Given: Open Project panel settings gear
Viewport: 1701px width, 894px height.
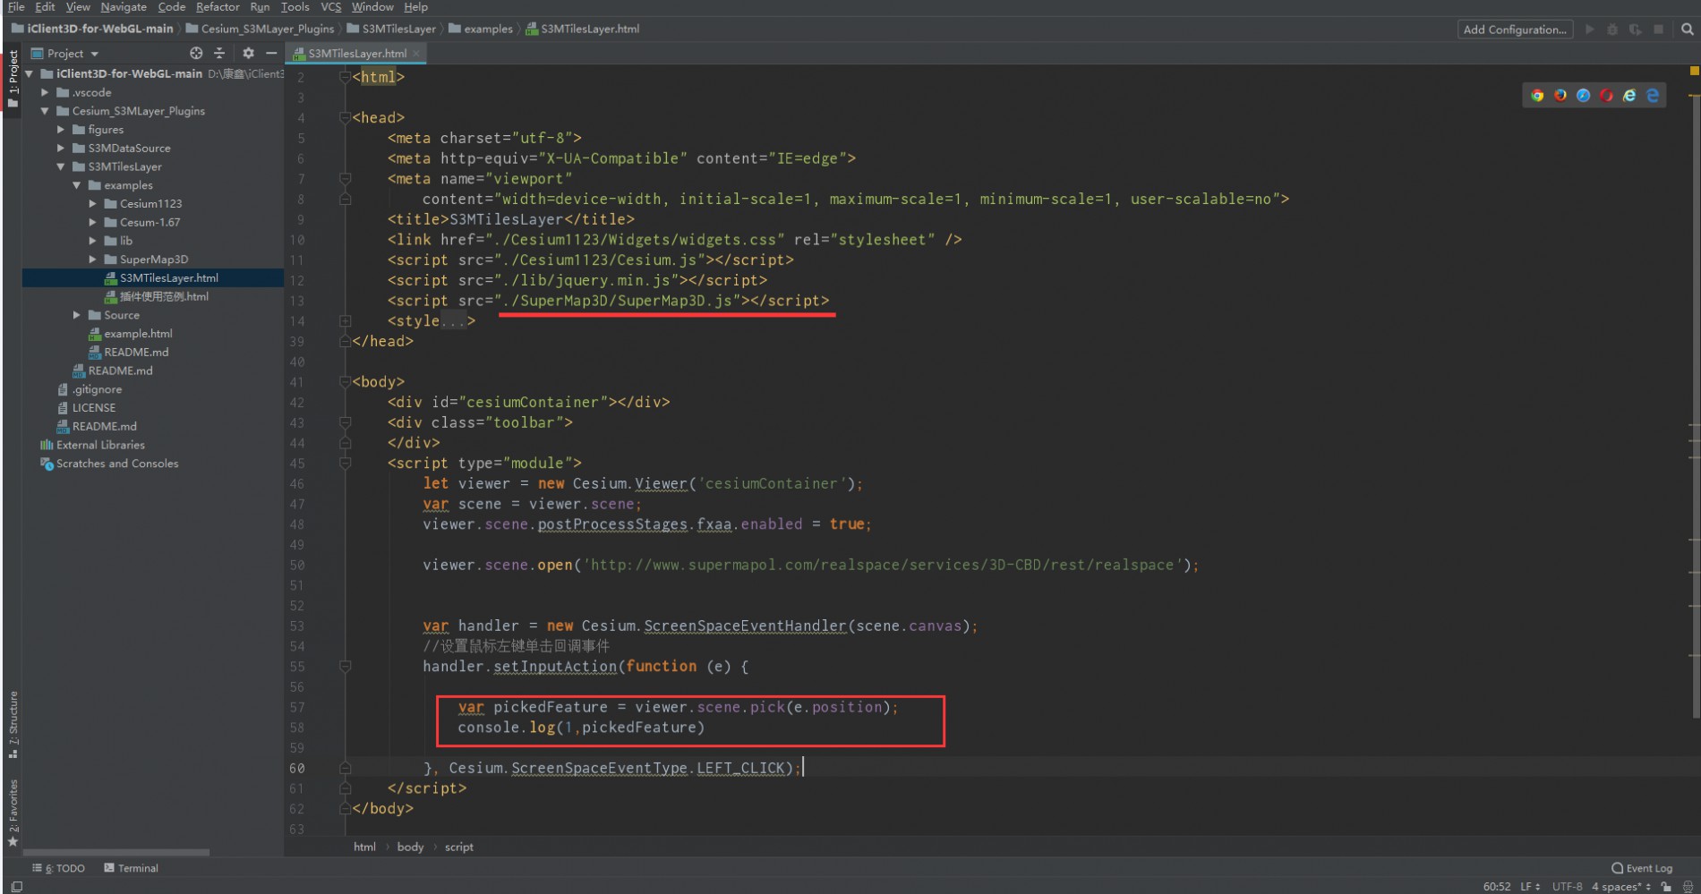Looking at the screenshot, I should tap(248, 54).
